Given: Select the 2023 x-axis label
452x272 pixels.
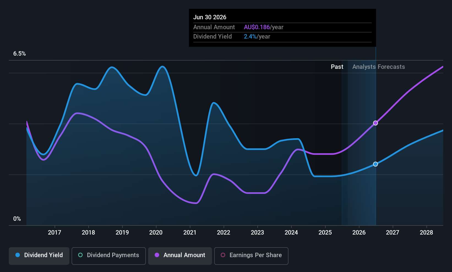Looking at the screenshot, I should tap(257, 233).
